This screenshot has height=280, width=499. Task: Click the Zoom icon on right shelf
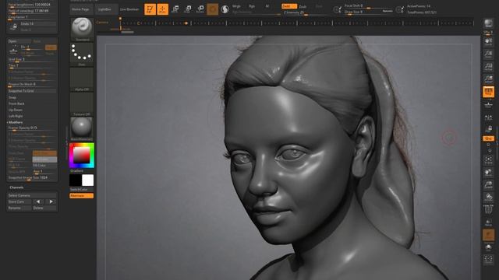coord(488,54)
